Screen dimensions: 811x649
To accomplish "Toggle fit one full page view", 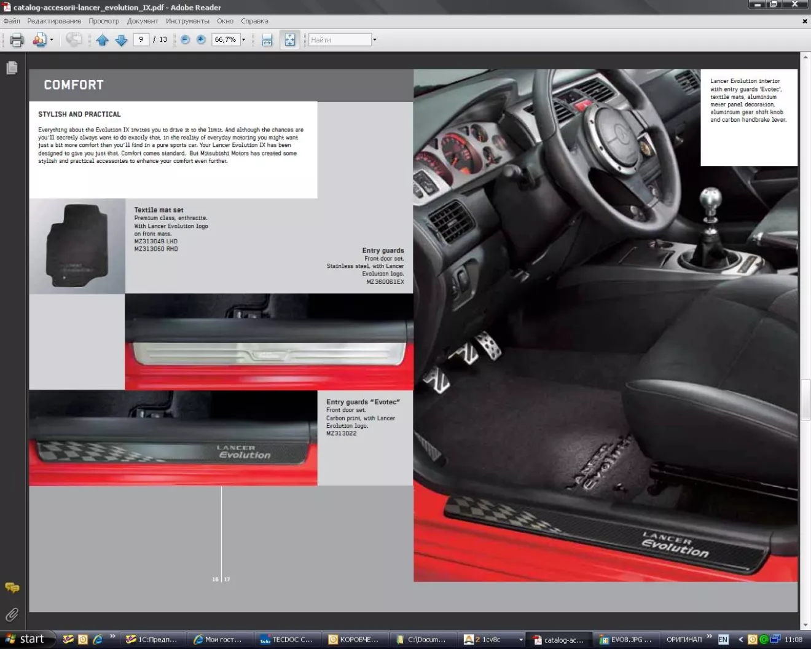I will click(289, 40).
